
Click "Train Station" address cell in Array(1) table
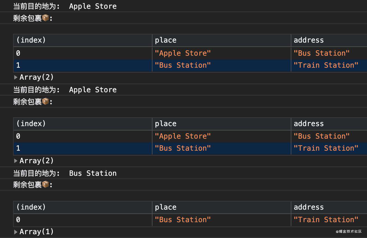click(x=329, y=220)
